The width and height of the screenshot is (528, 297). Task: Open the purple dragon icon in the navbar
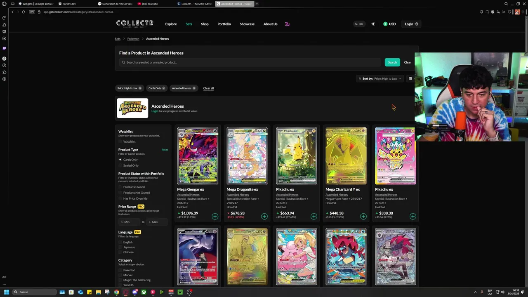[x=287, y=24]
